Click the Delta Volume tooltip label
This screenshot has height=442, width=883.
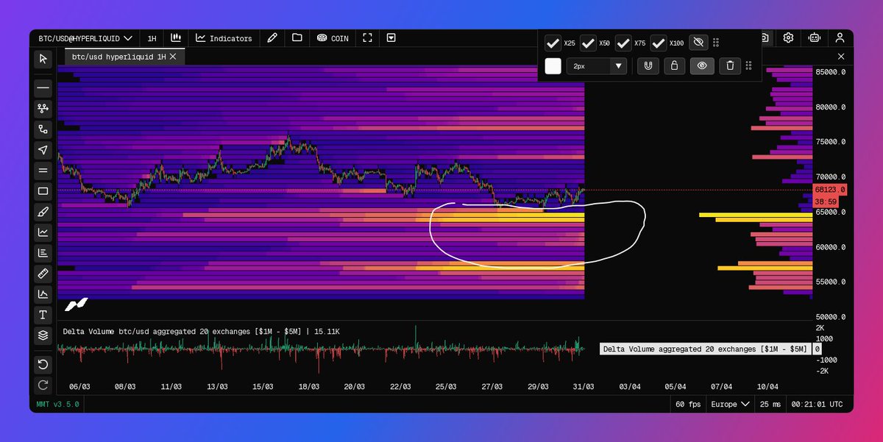pyautogui.click(x=705, y=349)
